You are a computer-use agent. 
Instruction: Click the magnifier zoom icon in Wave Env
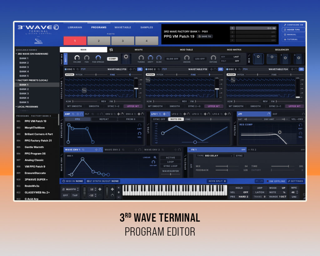pos(155,158)
